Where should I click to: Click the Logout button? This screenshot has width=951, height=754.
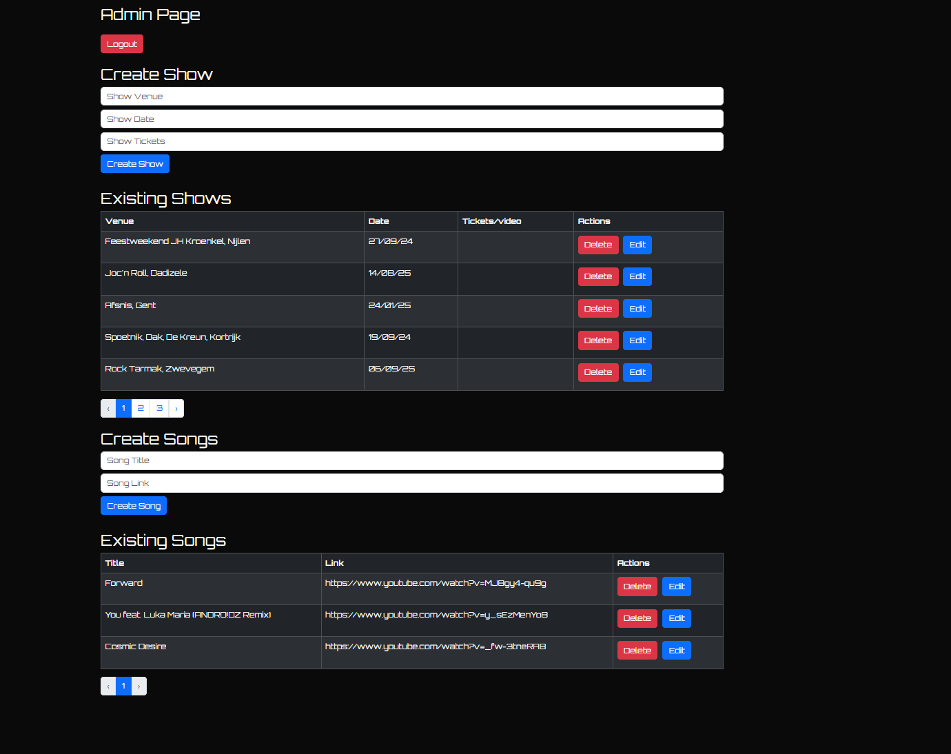pyautogui.click(x=121, y=43)
